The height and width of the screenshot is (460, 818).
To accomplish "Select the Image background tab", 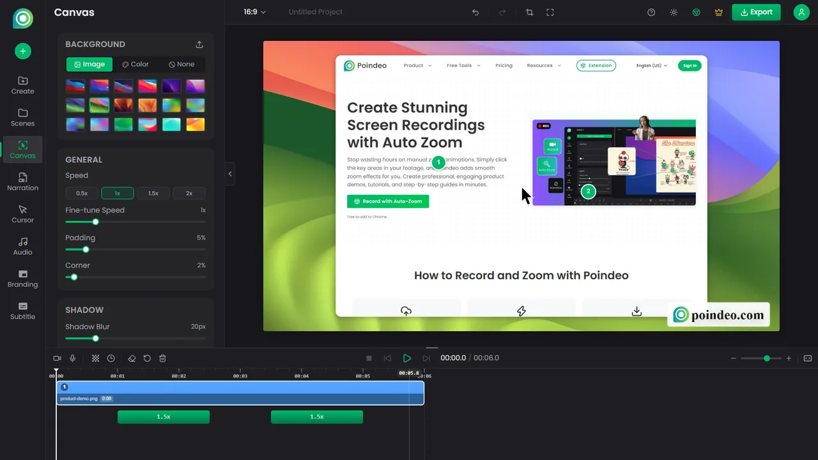I will [x=89, y=65].
